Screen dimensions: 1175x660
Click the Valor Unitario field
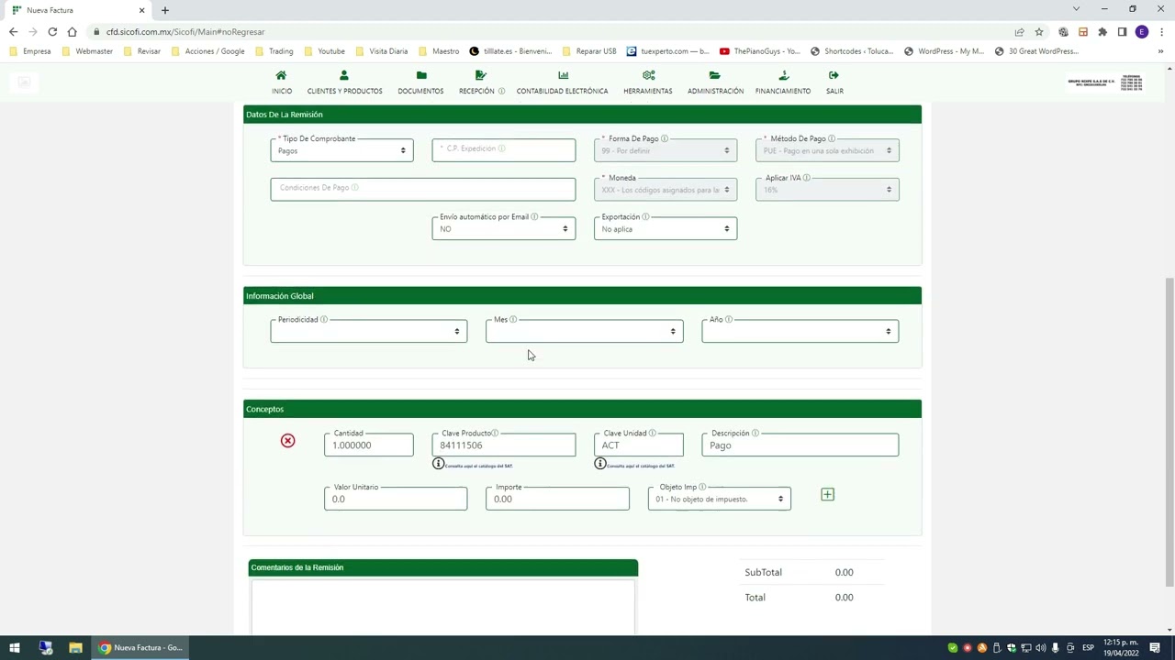click(395, 500)
